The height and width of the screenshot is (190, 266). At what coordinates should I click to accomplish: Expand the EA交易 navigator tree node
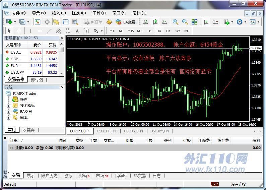pos(8,112)
